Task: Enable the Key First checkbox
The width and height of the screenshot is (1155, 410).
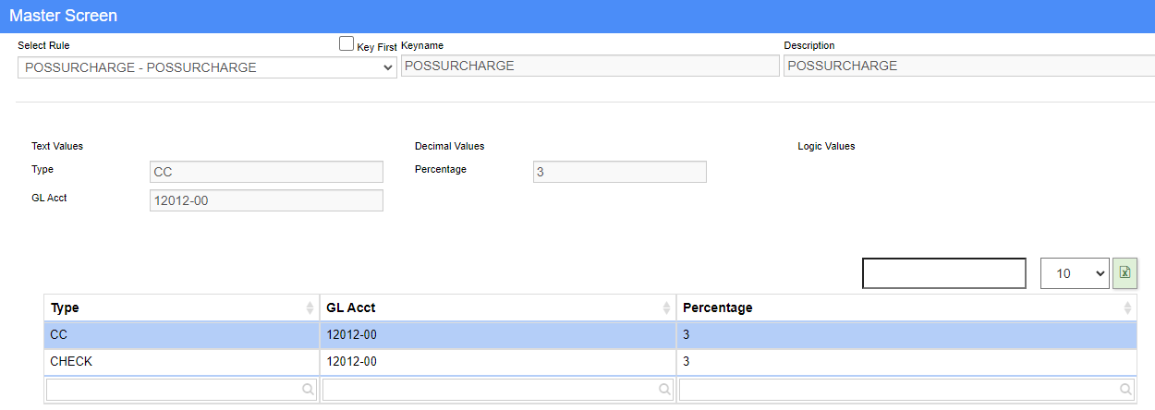Action: tap(346, 43)
